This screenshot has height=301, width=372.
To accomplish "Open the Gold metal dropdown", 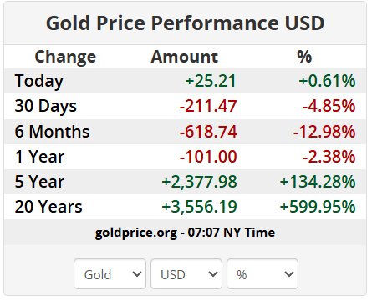I will [x=110, y=274].
